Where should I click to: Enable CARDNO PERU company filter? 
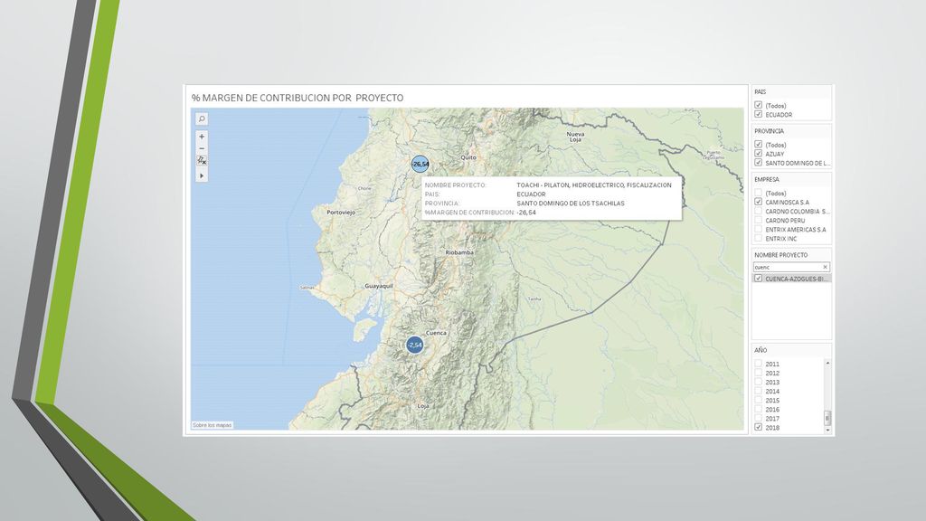(x=759, y=220)
